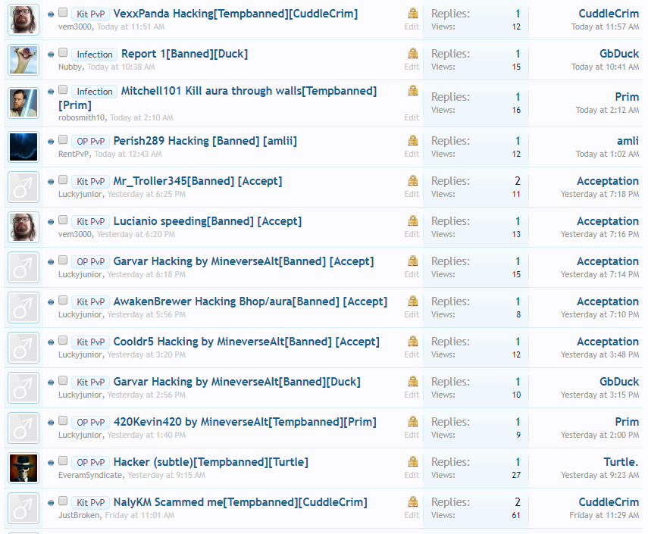Open vem3000 avatar on VexxPanda Hacking thread
The width and height of the screenshot is (648, 534).
click(23, 20)
